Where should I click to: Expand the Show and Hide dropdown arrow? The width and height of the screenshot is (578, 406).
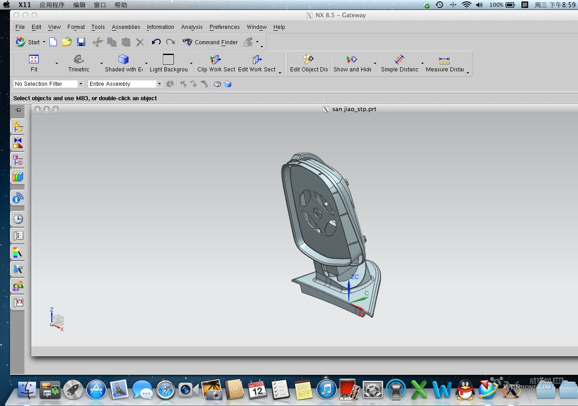[x=375, y=63]
